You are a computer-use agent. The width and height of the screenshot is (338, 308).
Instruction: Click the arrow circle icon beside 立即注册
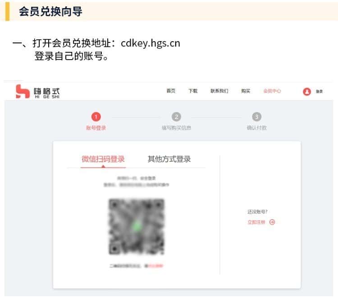click(x=272, y=222)
